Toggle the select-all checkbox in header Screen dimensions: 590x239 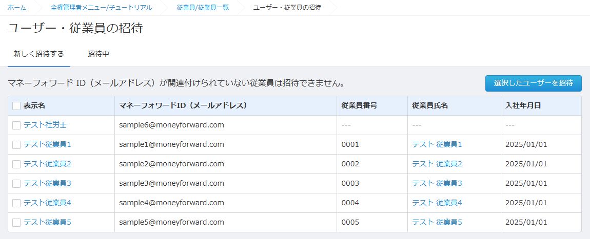[x=16, y=106]
